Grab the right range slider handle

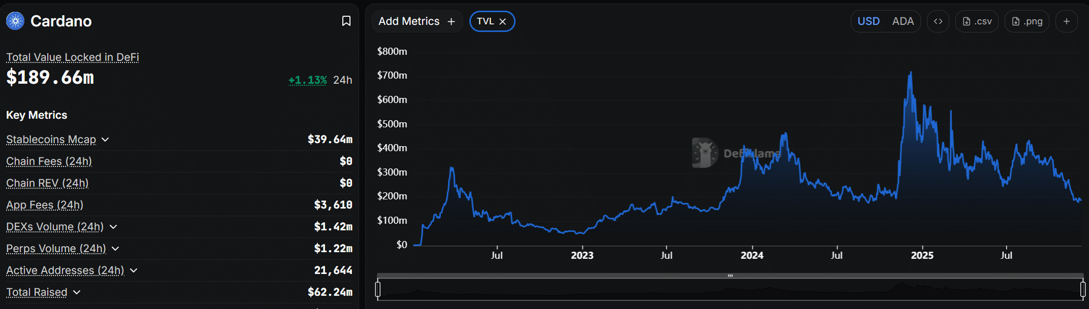(1082, 289)
